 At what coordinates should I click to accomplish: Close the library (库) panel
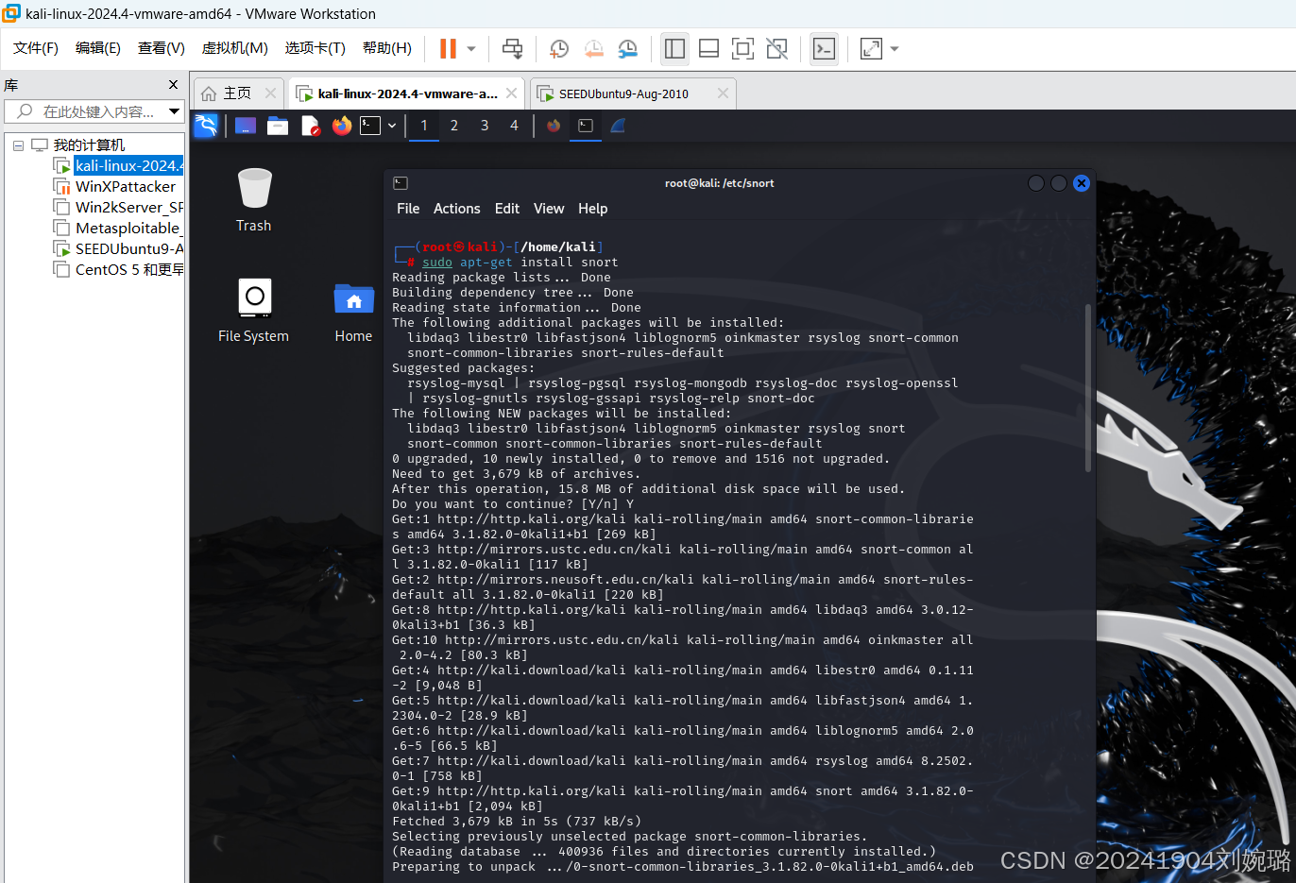[173, 85]
